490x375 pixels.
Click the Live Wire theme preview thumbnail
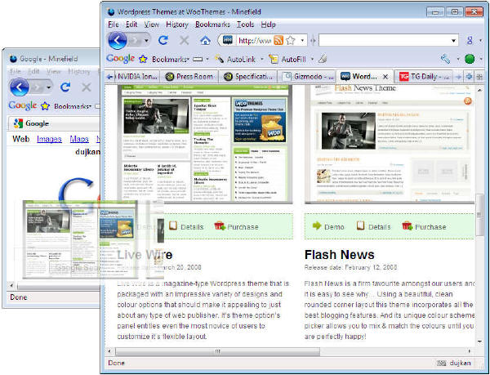pyautogui.click(x=205, y=144)
